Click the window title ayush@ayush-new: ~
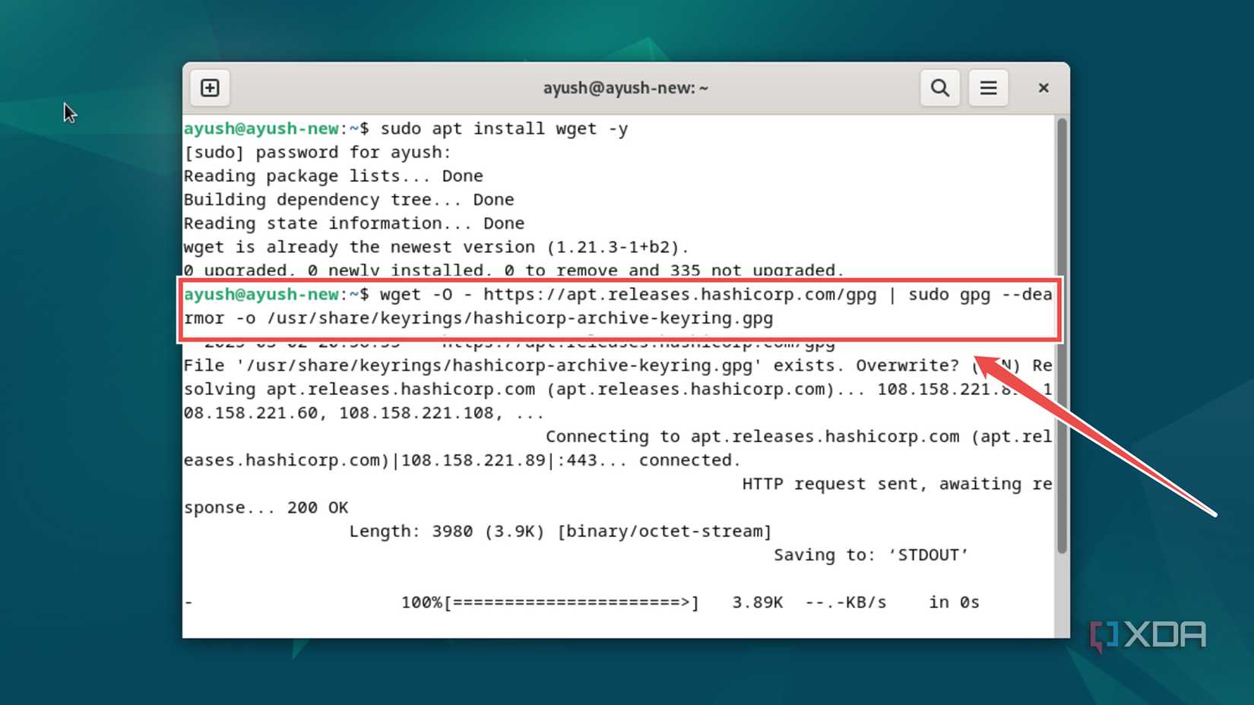This screenshot has height=705, width=1254. 625,88
